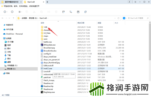Image resolution: width=151 pixels, height=97 pixels.
Task: Open search engine dropdown in search box
Action: 126,18
